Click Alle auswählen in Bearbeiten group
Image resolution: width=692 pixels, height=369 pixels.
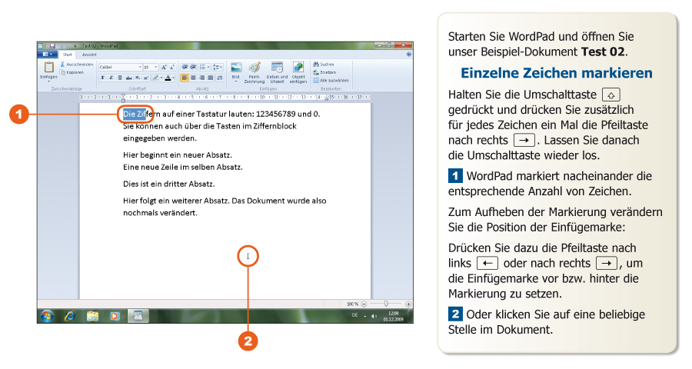[x=331, y=80]
